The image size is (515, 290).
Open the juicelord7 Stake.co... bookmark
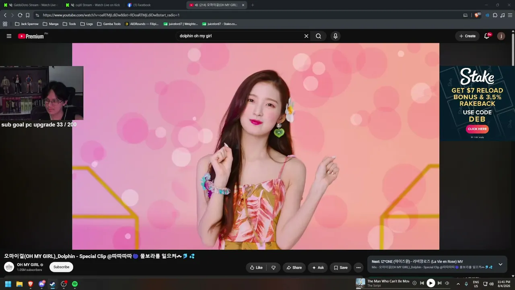(x=219, y=24)
